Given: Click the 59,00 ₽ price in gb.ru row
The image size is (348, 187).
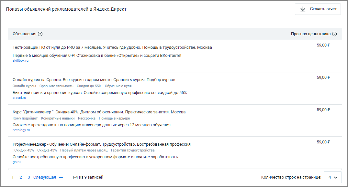Looking at the screenshot, I should tap(323, 142).
